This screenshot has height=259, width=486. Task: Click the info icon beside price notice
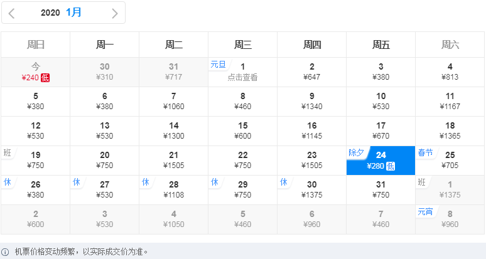click(5, 252)
